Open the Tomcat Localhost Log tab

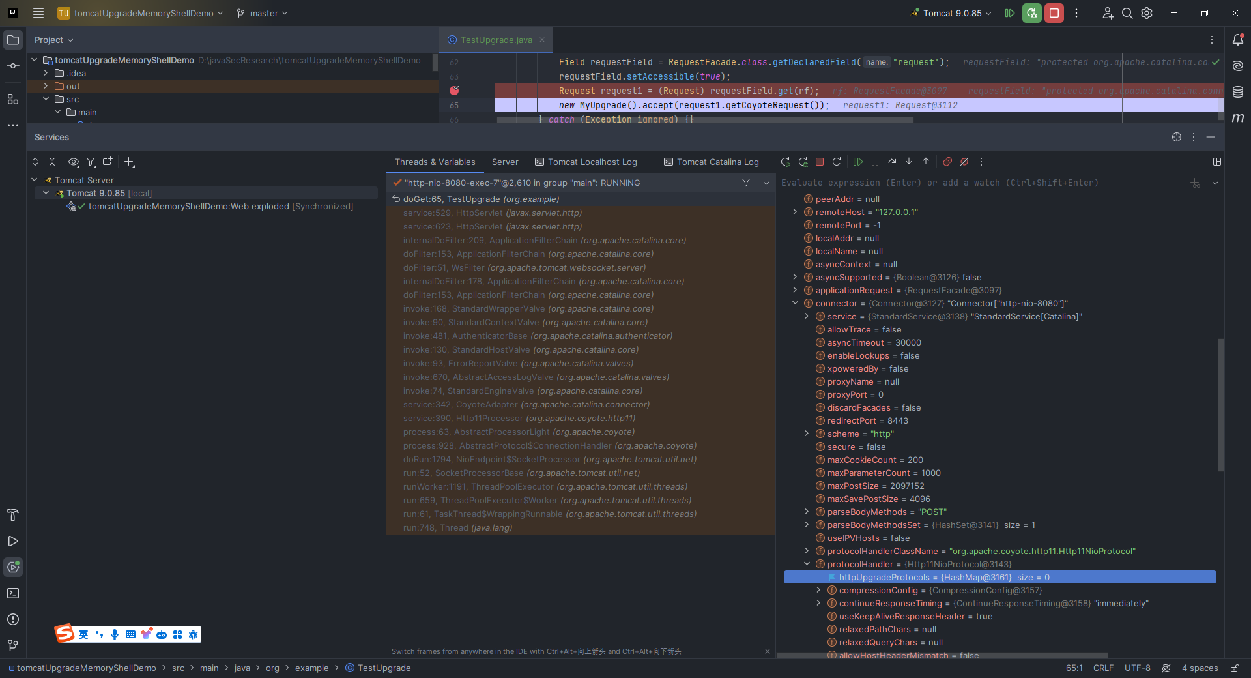[x=586, y=162]
